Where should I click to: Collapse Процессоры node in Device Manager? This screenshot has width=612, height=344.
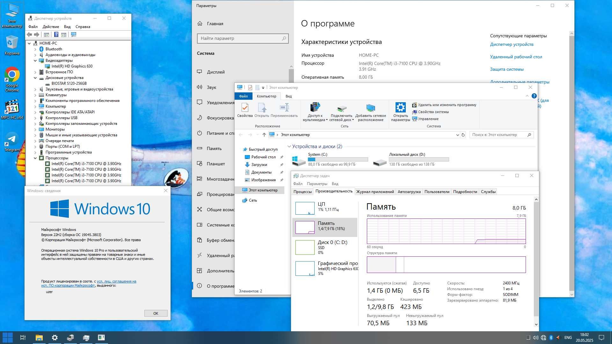click(x=35, y=158)
